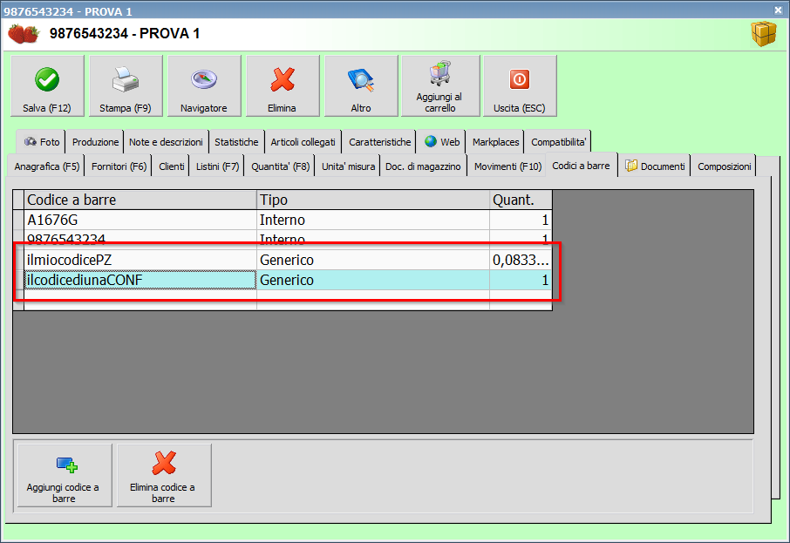The image size is (790, 543).
Task: Select barcode cell 9876543234 in the grid
Action: point(140,238)
